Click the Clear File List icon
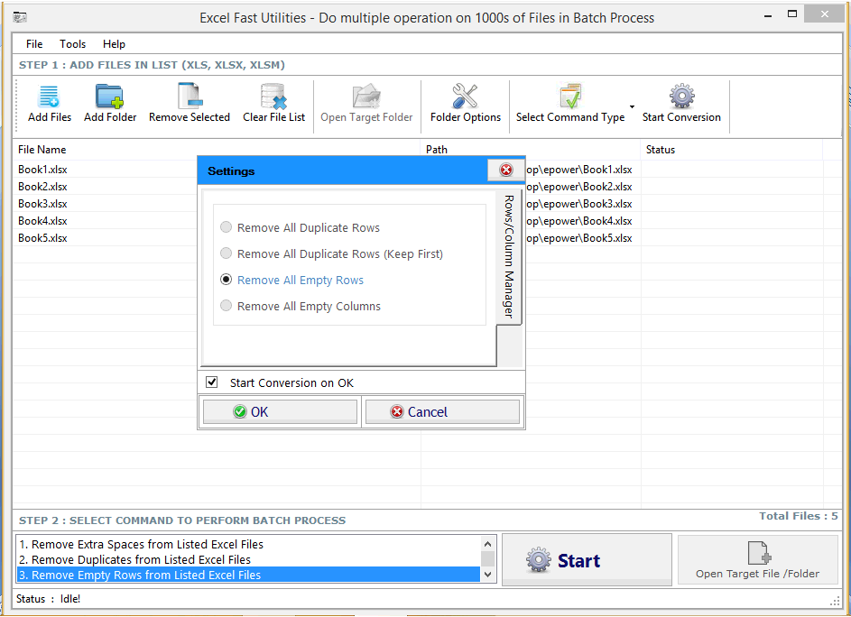Viewport: 851px width, 617px height. point(273,97)
